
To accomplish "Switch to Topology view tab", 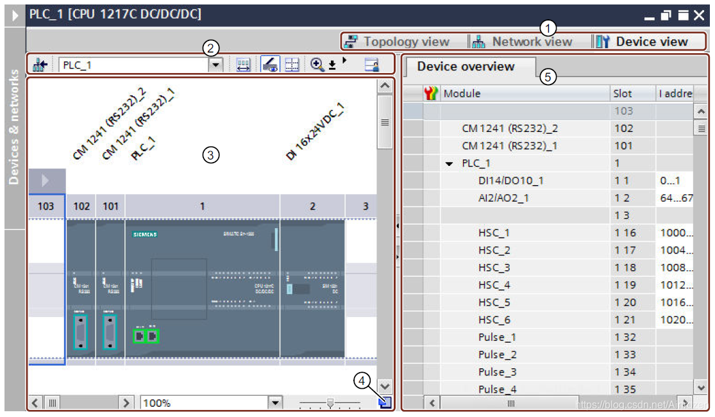I will [397, 42].
